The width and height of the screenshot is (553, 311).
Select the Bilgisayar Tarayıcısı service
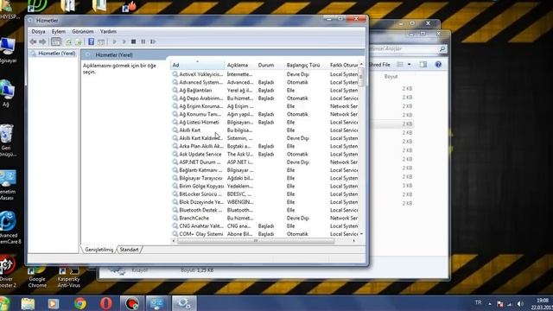tap(265, 178)
